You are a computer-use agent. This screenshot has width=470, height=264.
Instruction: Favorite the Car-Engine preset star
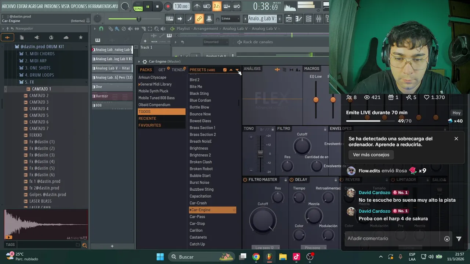coord(234,210)
